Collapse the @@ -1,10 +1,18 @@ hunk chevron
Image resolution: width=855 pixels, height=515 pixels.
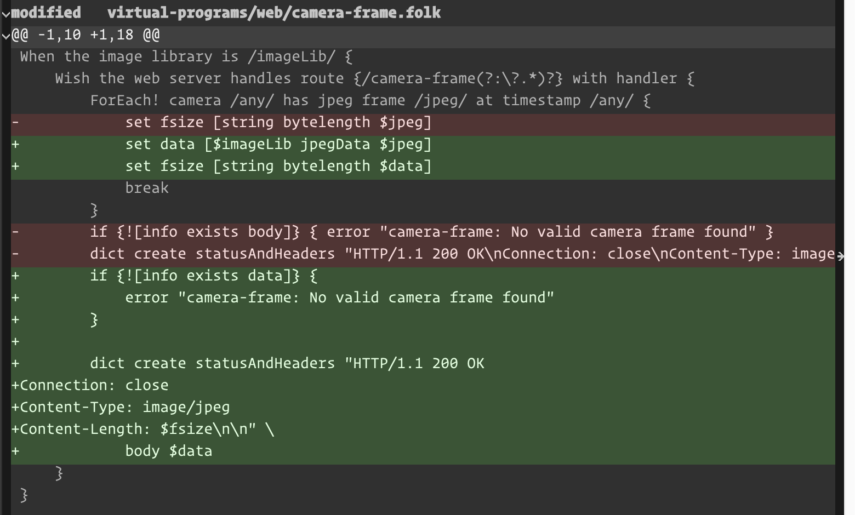6,36
